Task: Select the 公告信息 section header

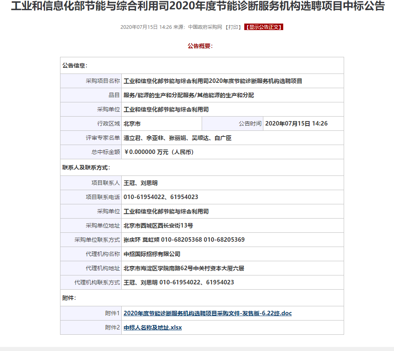Action: [x=75, y=65]
